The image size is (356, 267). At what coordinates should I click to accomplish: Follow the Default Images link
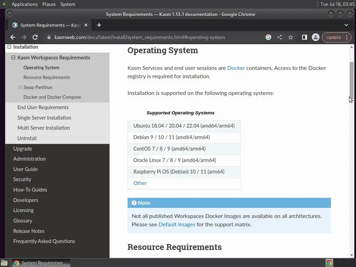click(x=177, y=224)
